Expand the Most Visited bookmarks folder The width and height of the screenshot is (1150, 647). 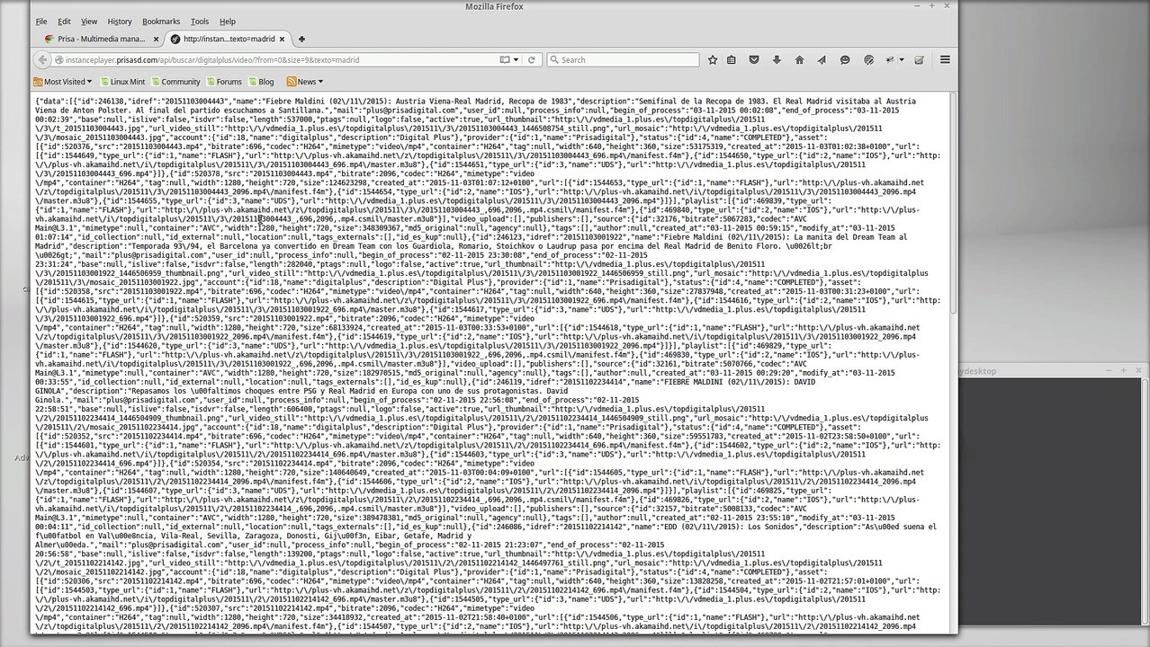tap(61, 82)
